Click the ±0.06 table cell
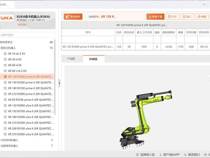This screenshot has width=210, height=158. (169, 47)
